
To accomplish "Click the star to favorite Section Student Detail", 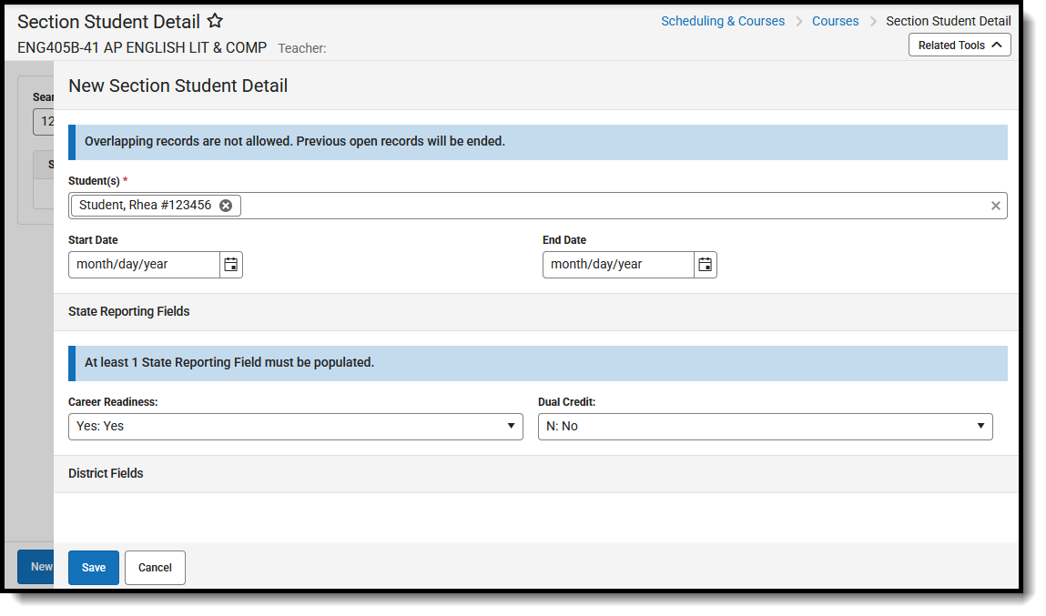I will (215, 20).
